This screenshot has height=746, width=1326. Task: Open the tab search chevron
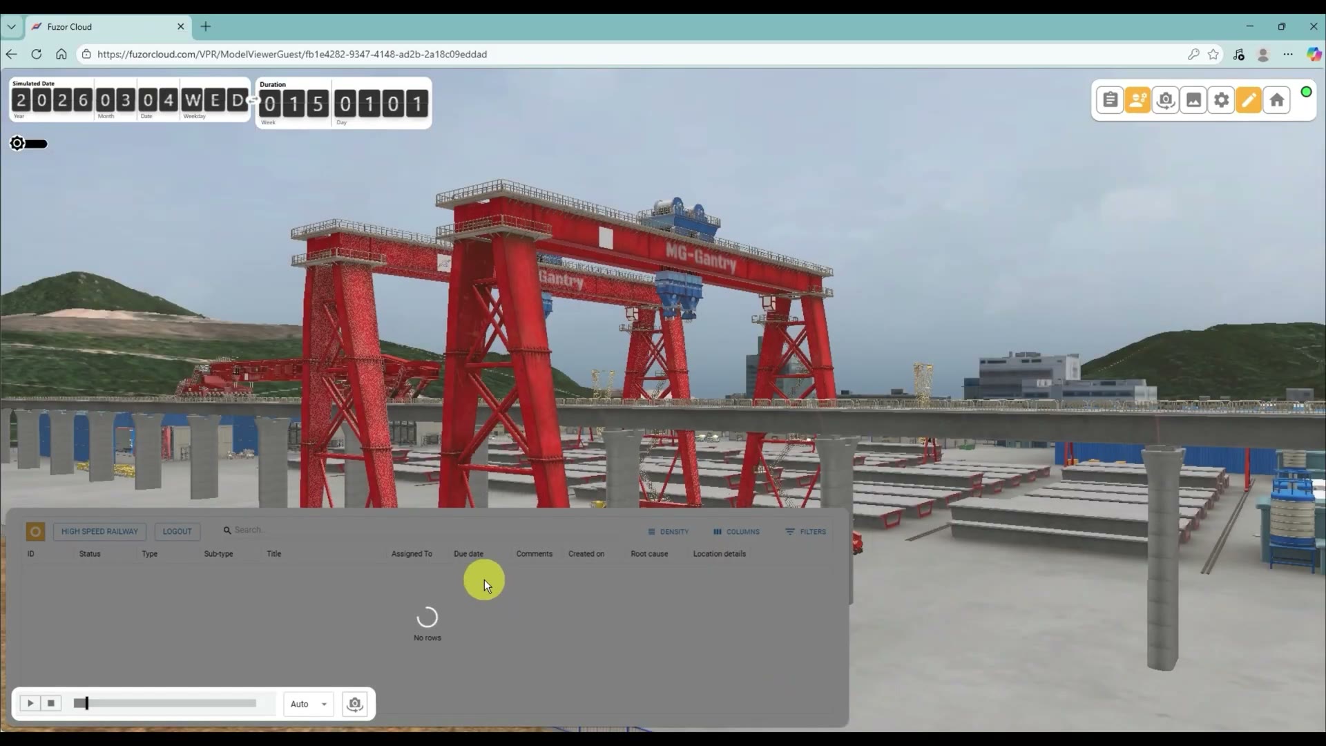[11, 26]
